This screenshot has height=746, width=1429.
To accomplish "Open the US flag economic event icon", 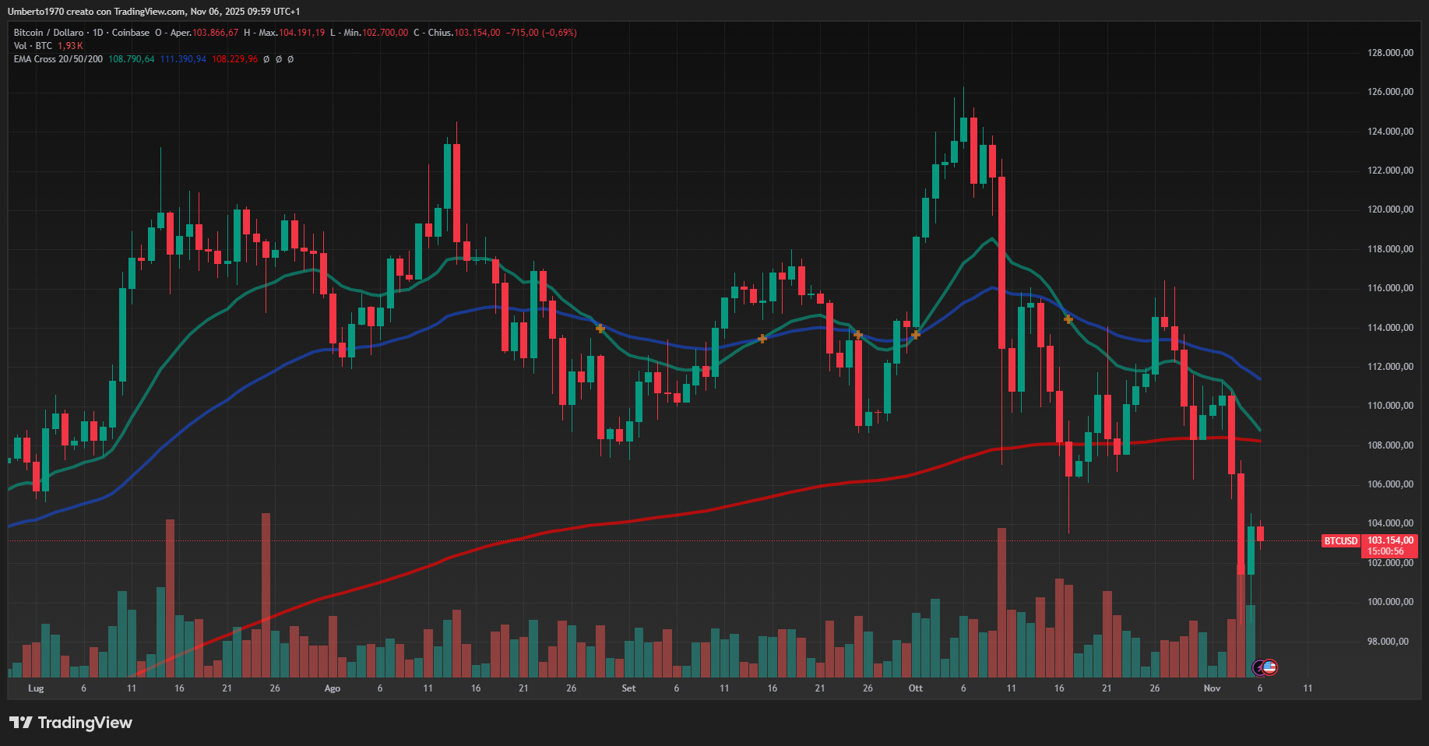I will click(1269, 667).
